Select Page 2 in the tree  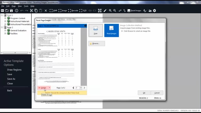10,27
